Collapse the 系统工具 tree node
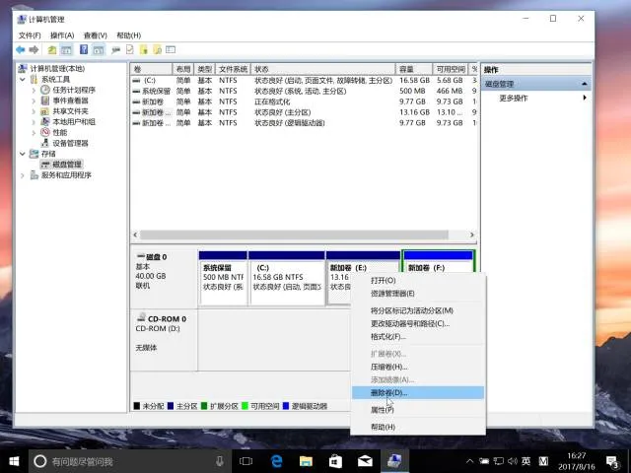Viewport: 631px width, 473px height. [x=23, y=79]
